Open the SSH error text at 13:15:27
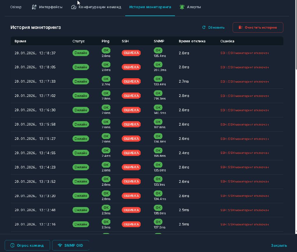This screenshot has width=297, height=252. [x=244, y=139]
